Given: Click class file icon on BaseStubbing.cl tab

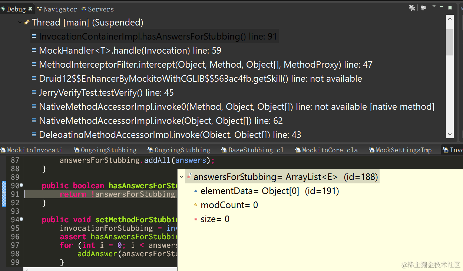Looking at the screenshot, I should point(224,150).
